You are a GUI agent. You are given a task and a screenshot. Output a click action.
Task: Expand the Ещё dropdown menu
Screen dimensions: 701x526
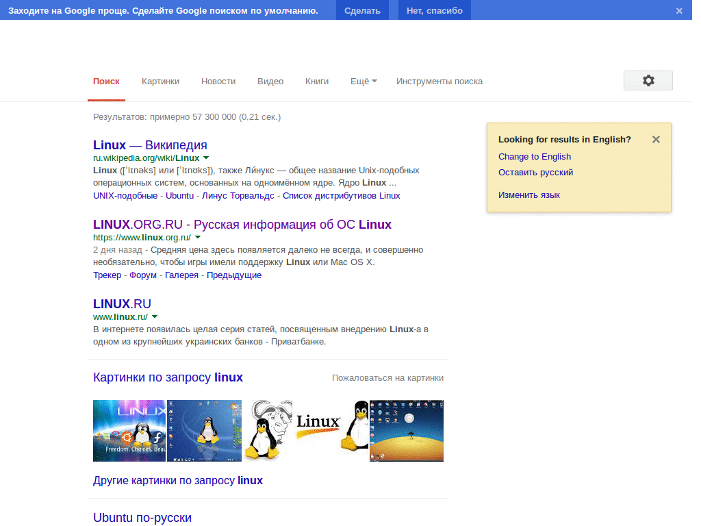click(364, 82)
